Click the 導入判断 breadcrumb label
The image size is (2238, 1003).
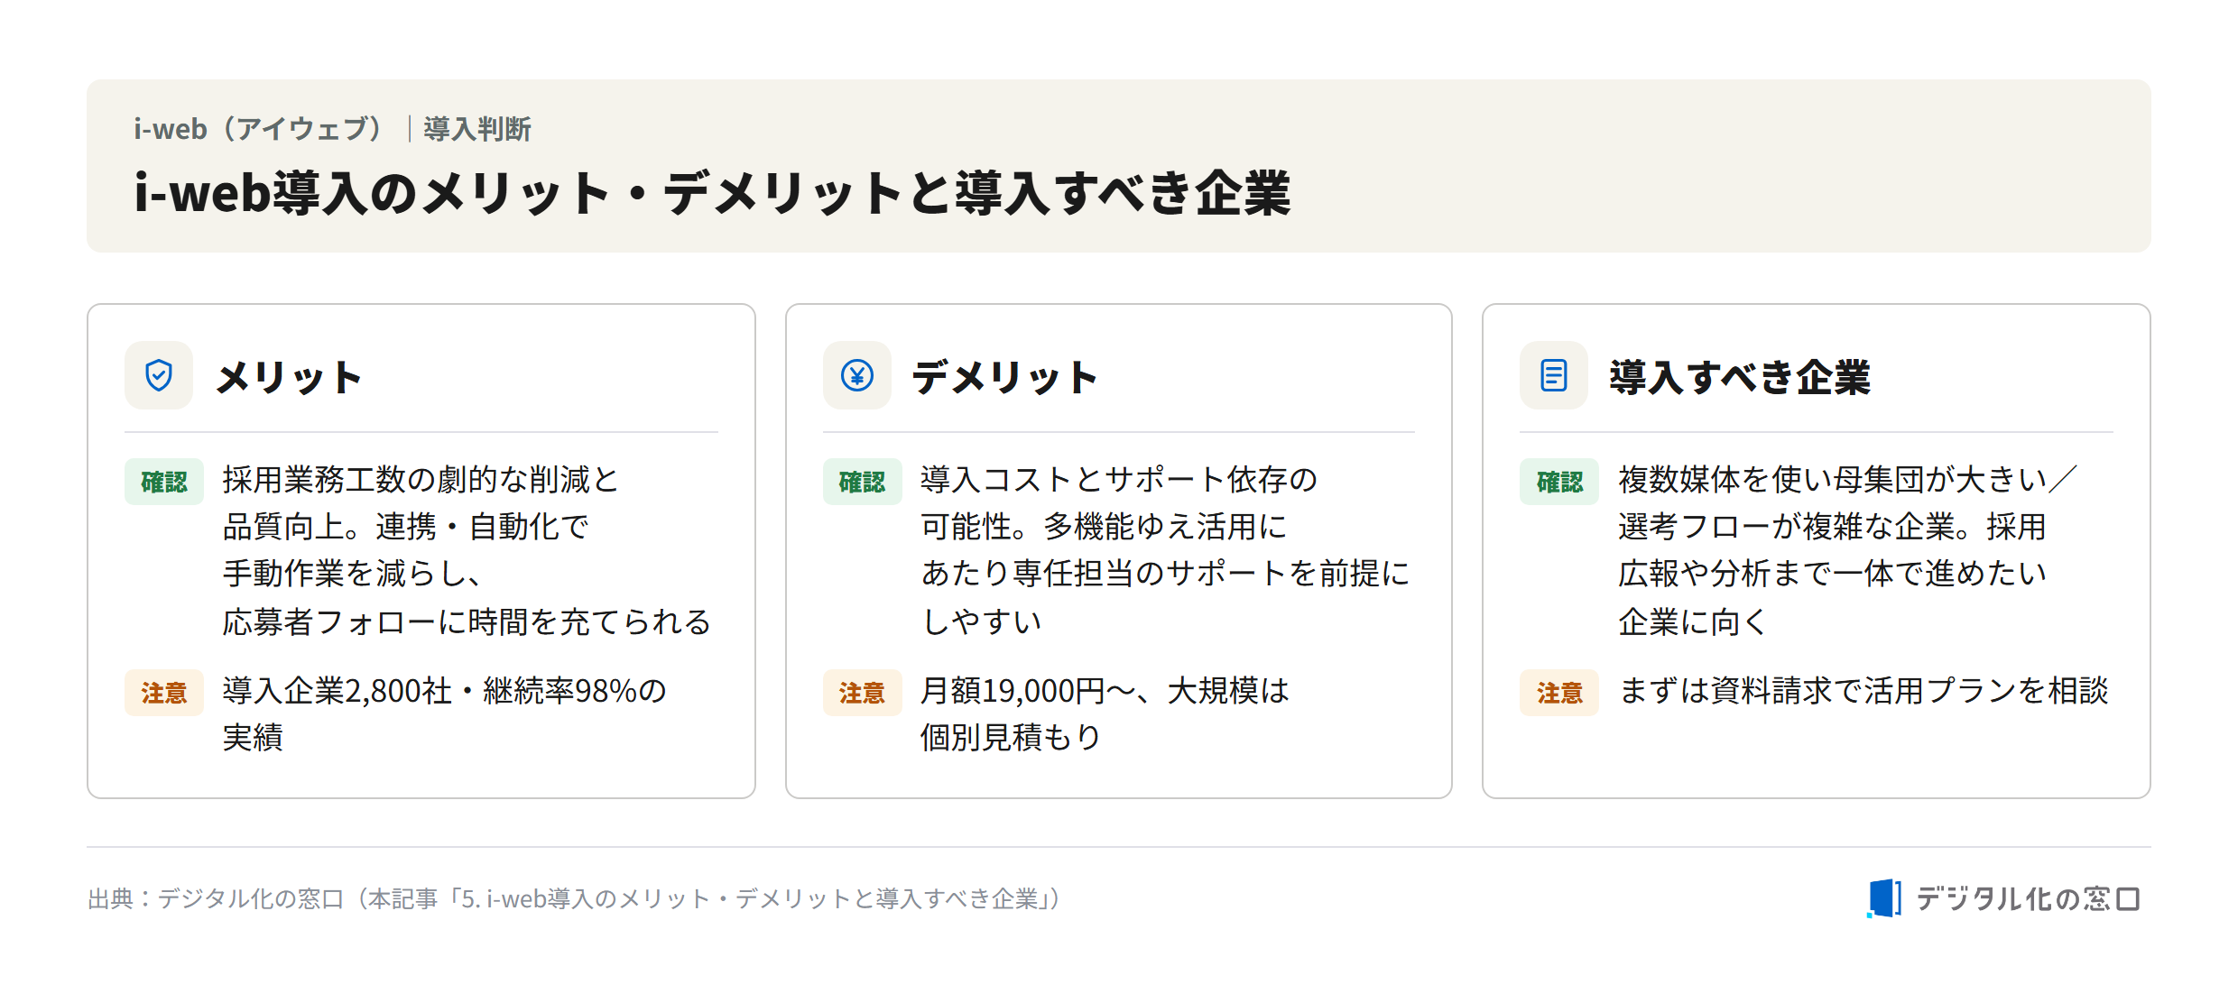click(477, 129)
